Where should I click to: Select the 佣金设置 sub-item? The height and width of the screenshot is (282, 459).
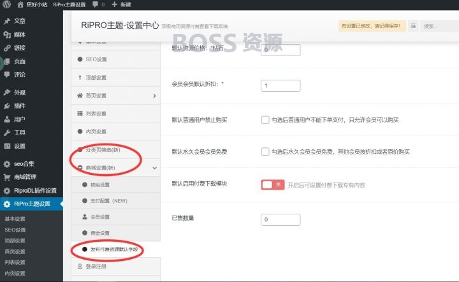coord(115,233)
